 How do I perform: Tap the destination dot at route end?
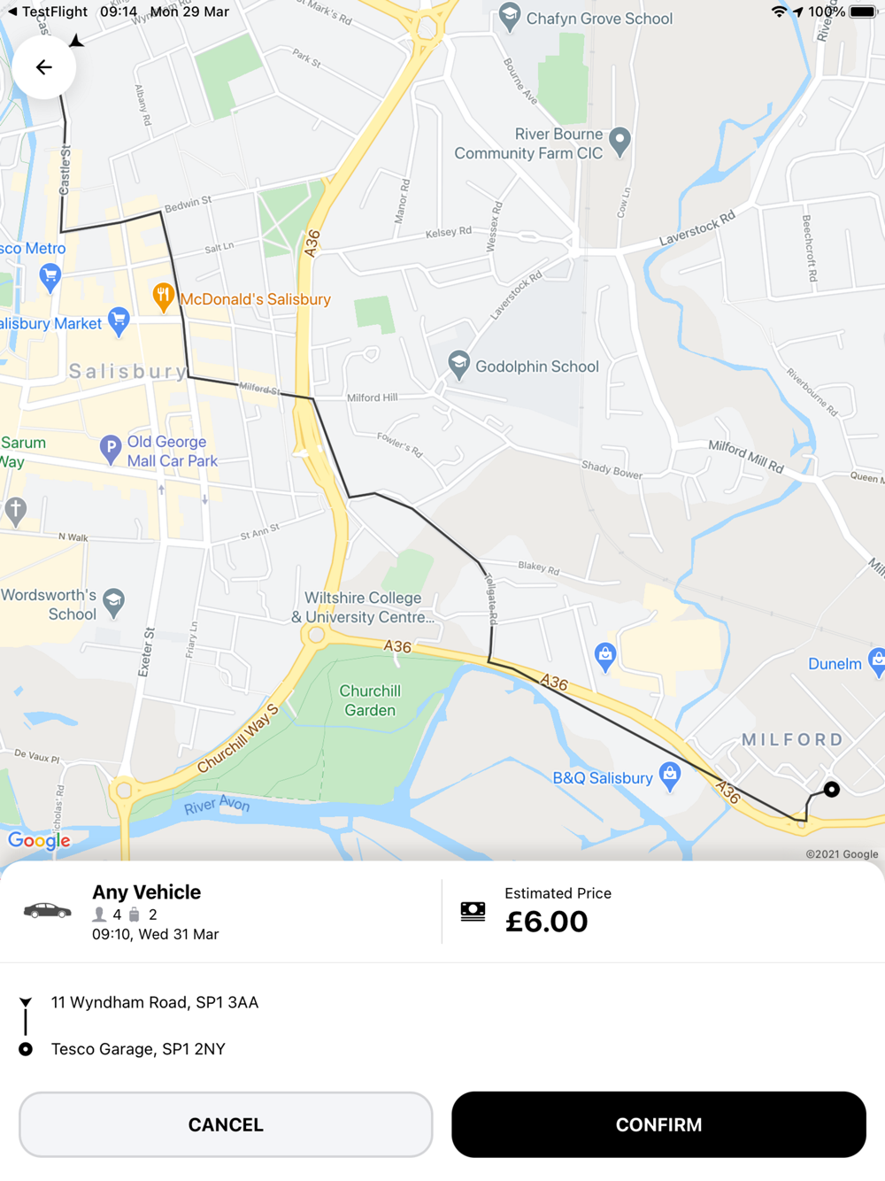(831, 789)
